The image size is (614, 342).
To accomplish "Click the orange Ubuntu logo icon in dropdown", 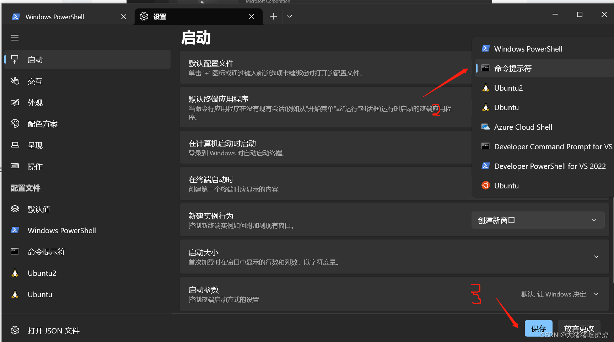I will pyautogui.click(x=485, y=185).
